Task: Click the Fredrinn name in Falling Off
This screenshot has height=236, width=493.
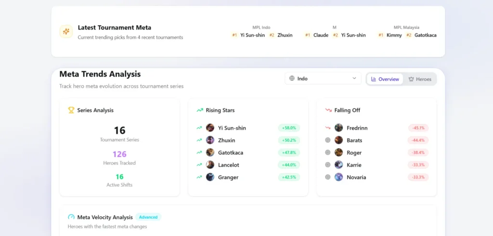Action: coord(357,128)
